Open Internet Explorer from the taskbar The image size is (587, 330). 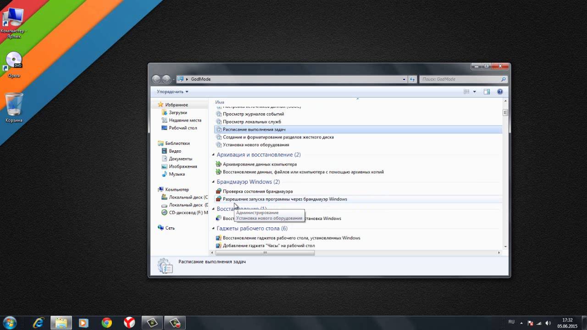(x=39, y=323)
